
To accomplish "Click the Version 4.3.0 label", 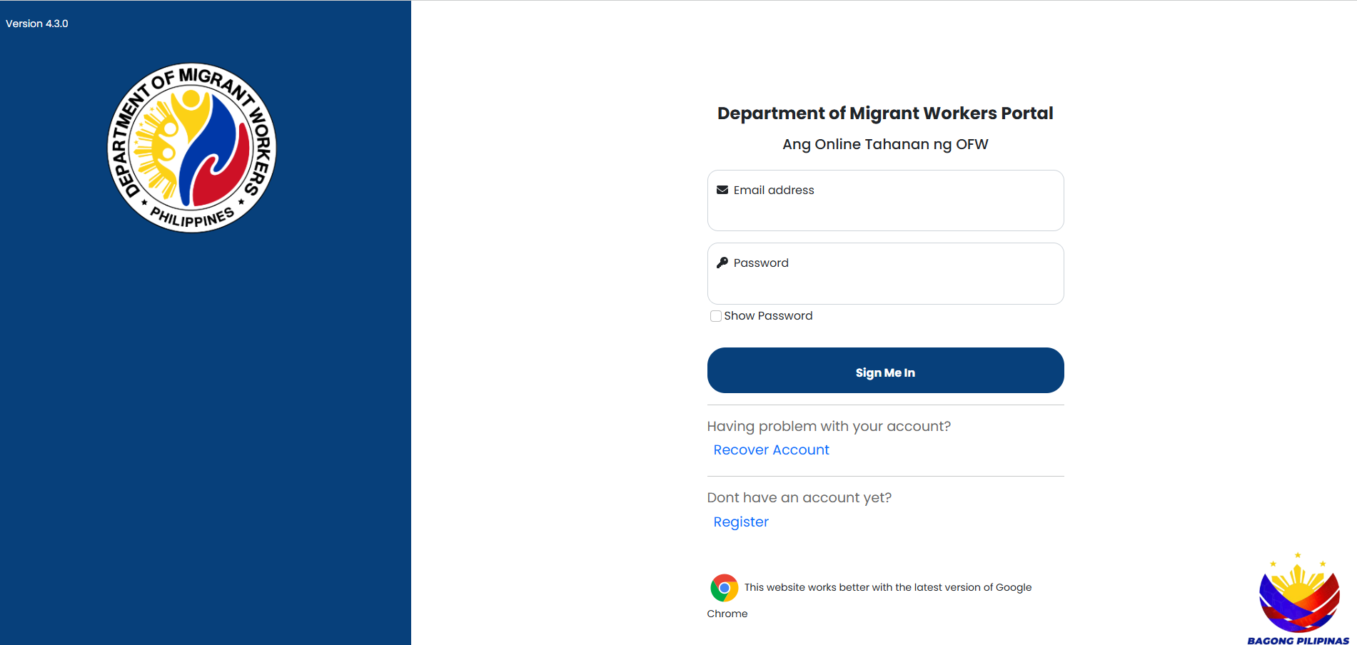I will (x=37, y=24).
